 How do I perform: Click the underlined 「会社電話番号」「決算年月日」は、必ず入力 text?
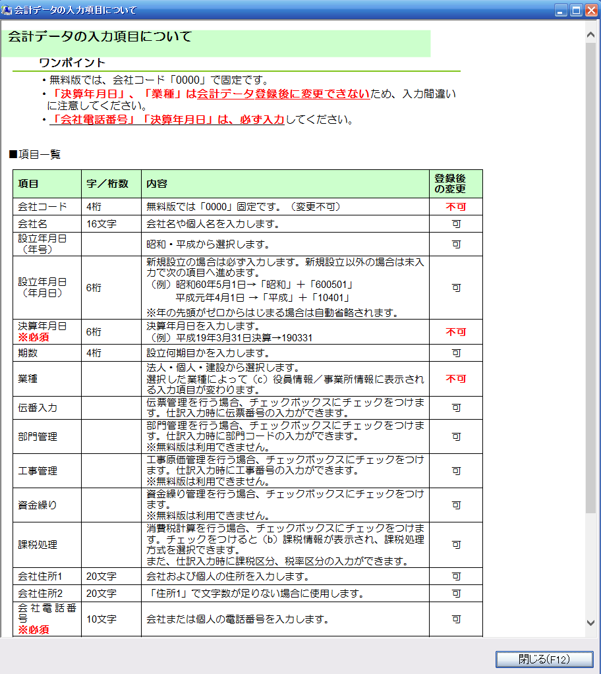pyautogui.click(x=167, y=120)
